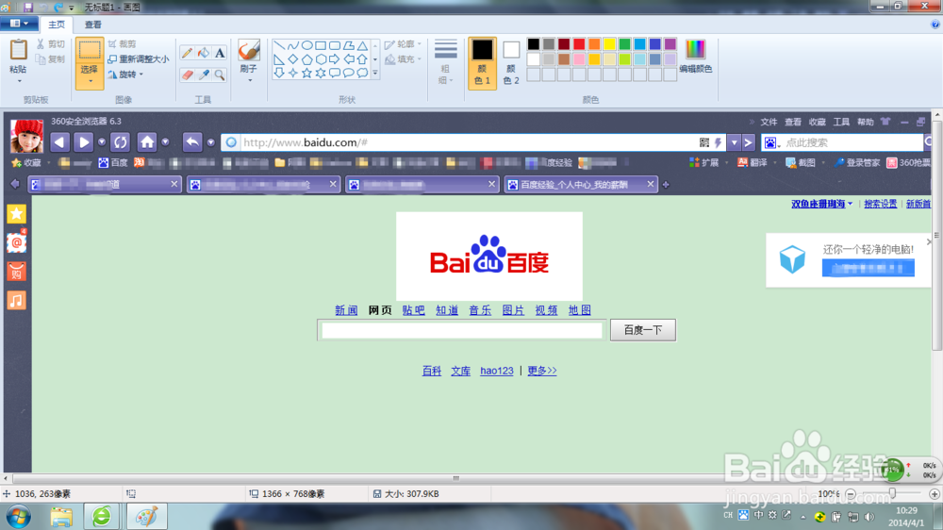This screenshot has height=530, width=943.
Task: Click the zoom in plus button
Action: point(934,494)
